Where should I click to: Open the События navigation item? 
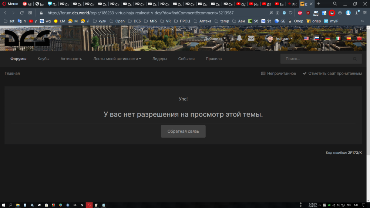[186, 59]
